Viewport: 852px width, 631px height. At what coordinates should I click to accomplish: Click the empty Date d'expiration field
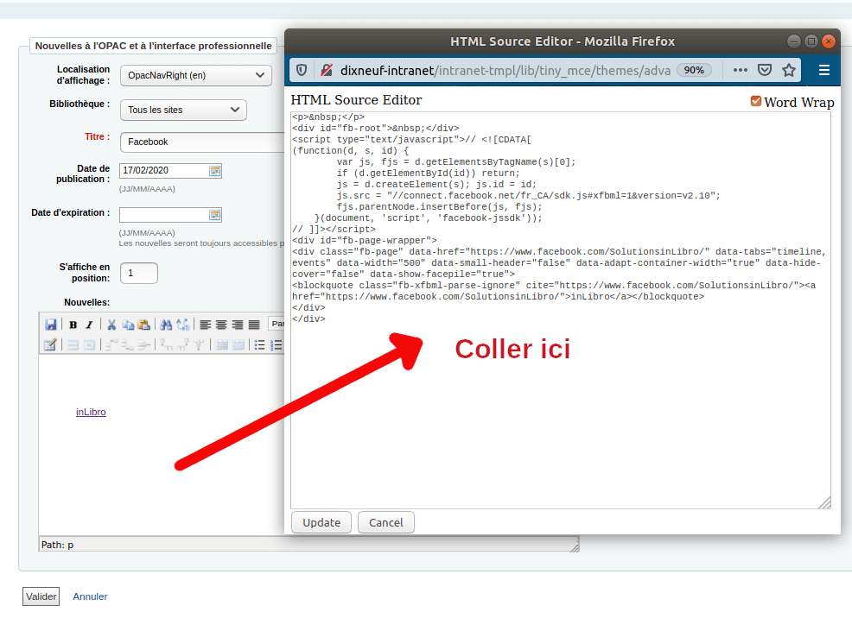click(x=164, y=214)
